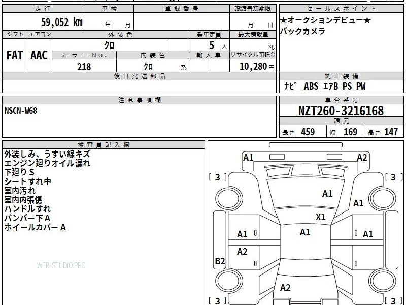
Task: Click the エアコン header label
Action: click(40, 34)
